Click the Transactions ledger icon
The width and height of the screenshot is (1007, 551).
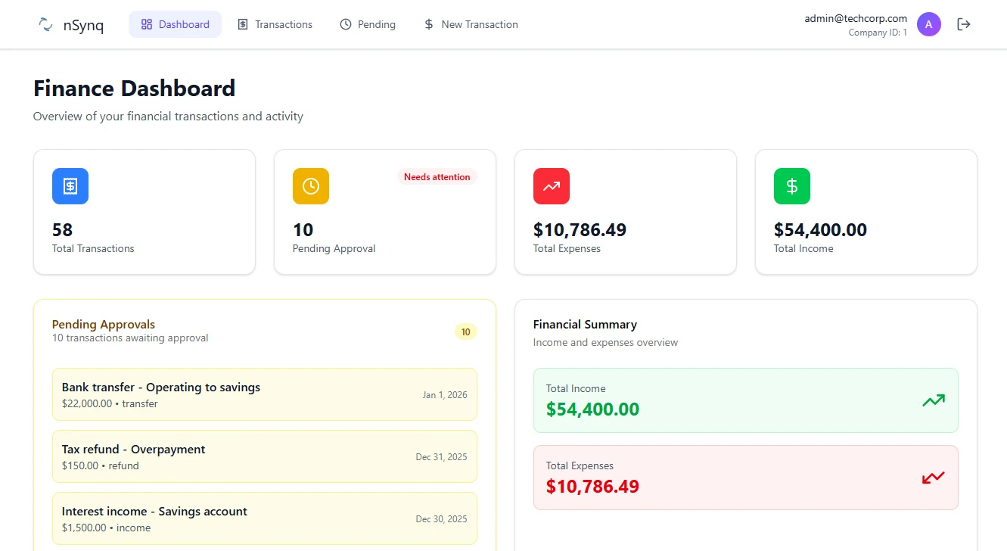tap(244, 23)
